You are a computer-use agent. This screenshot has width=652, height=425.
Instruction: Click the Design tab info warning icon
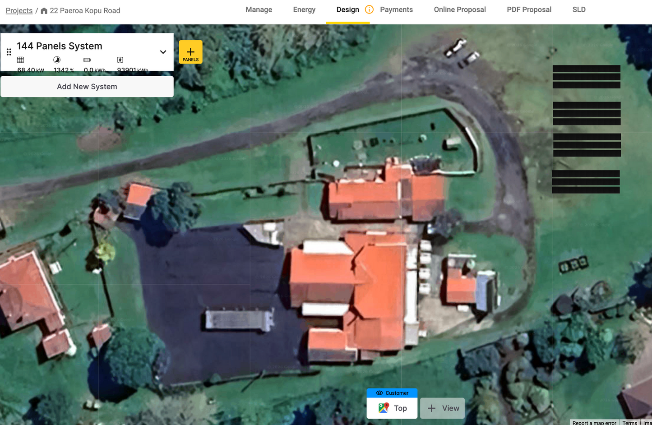(x=369, y=9)
